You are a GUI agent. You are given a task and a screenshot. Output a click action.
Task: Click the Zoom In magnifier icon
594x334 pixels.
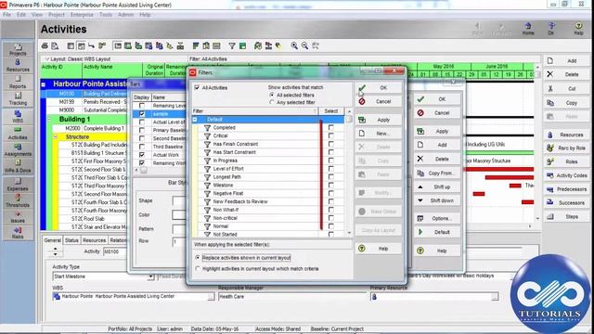tap(294, 45)
